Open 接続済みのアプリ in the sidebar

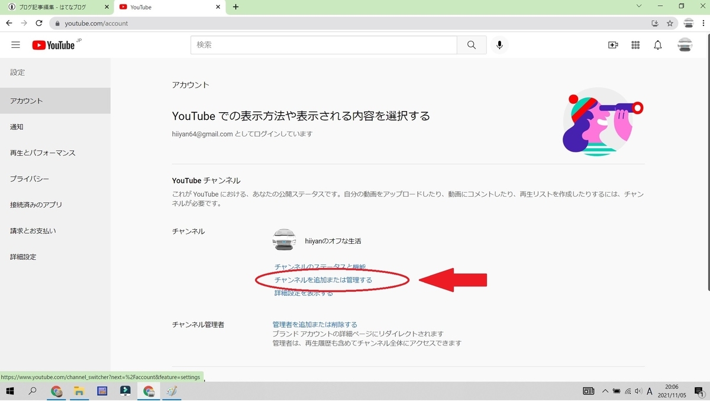55,205
